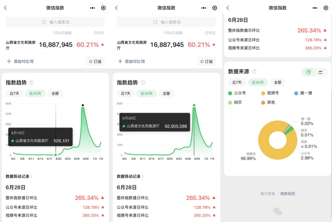Screen dimensions: 332x222
Task: Toggle 搜一搜 legend item visibility
Action: [303, 93]
